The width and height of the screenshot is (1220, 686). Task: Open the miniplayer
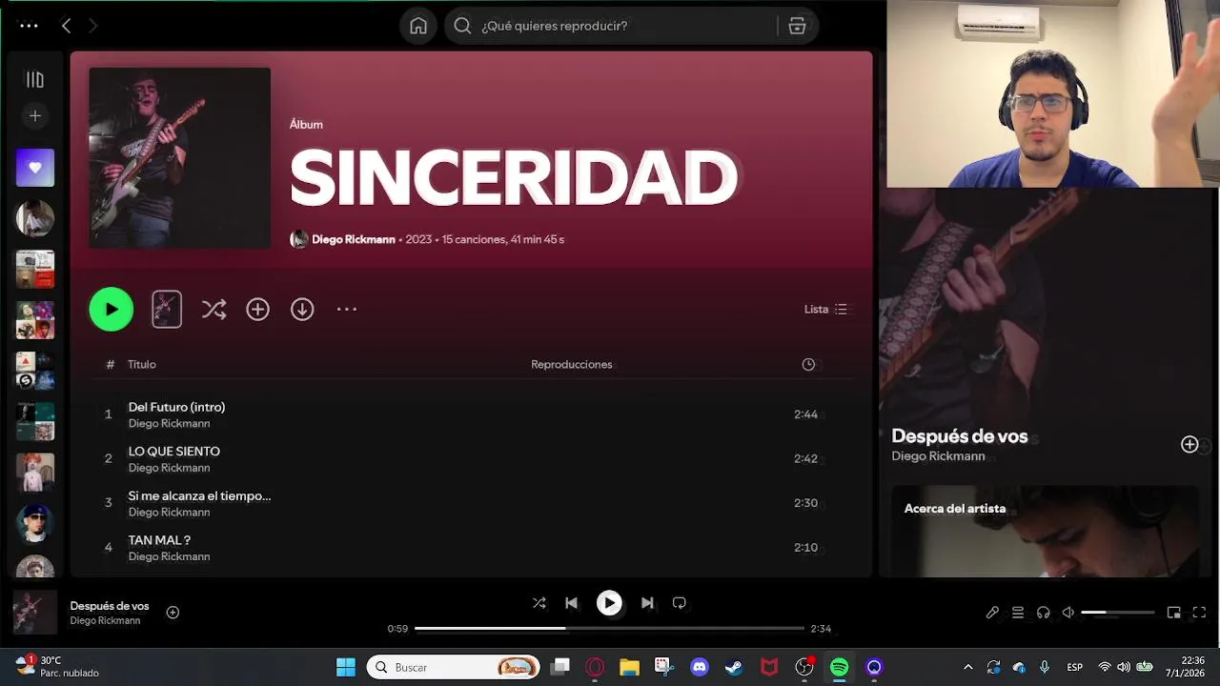point(1174,613)
